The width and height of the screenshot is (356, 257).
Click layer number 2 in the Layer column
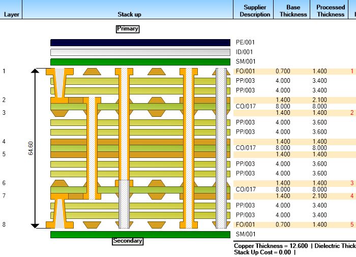(4, 100)
